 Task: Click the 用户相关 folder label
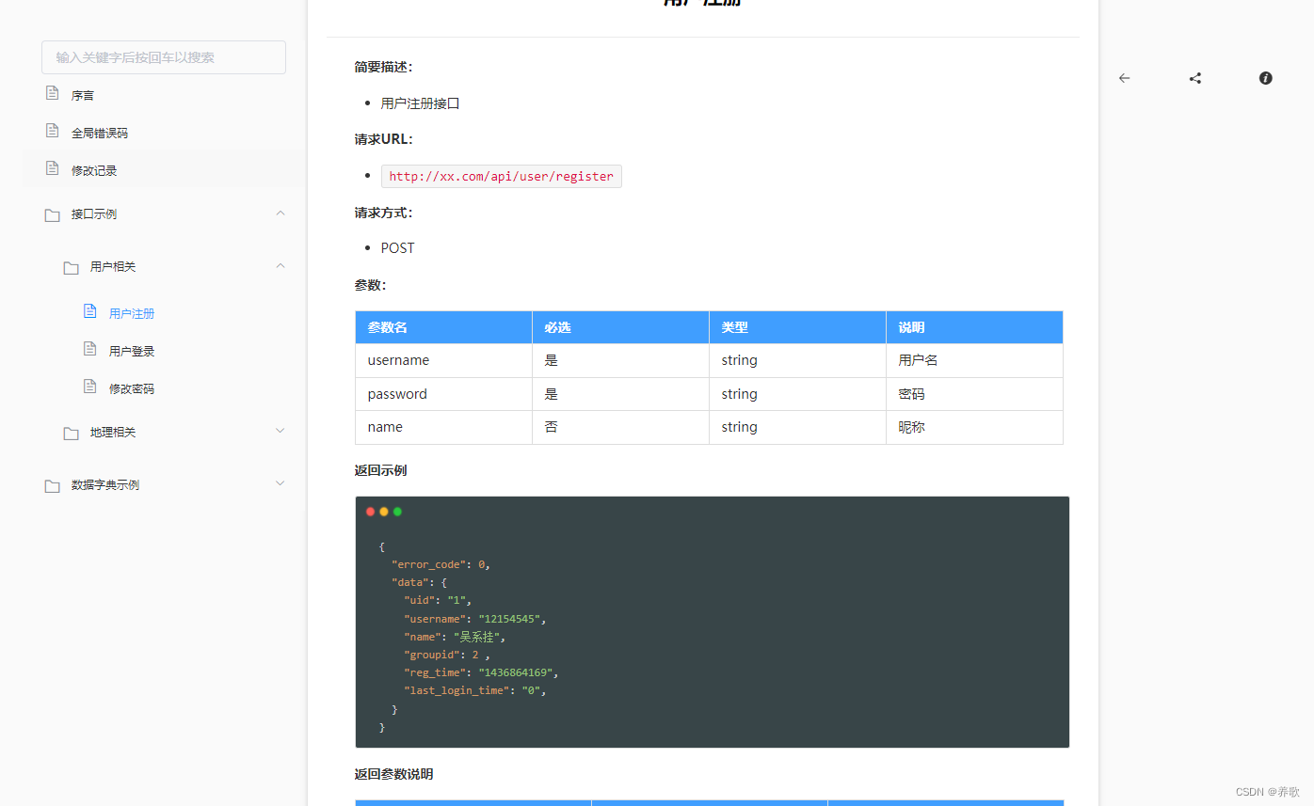pos(113,267)
